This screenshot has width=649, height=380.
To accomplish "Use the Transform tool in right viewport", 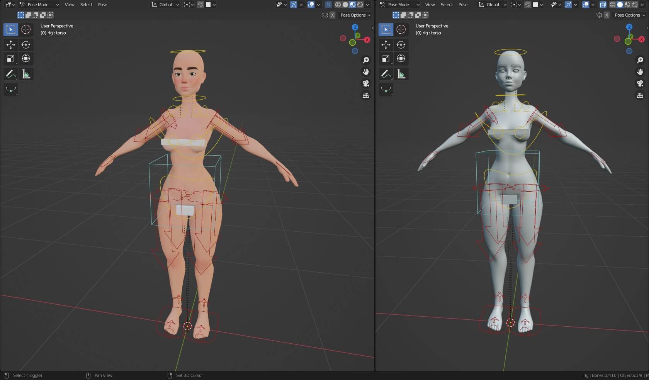I will pos(401,59).
